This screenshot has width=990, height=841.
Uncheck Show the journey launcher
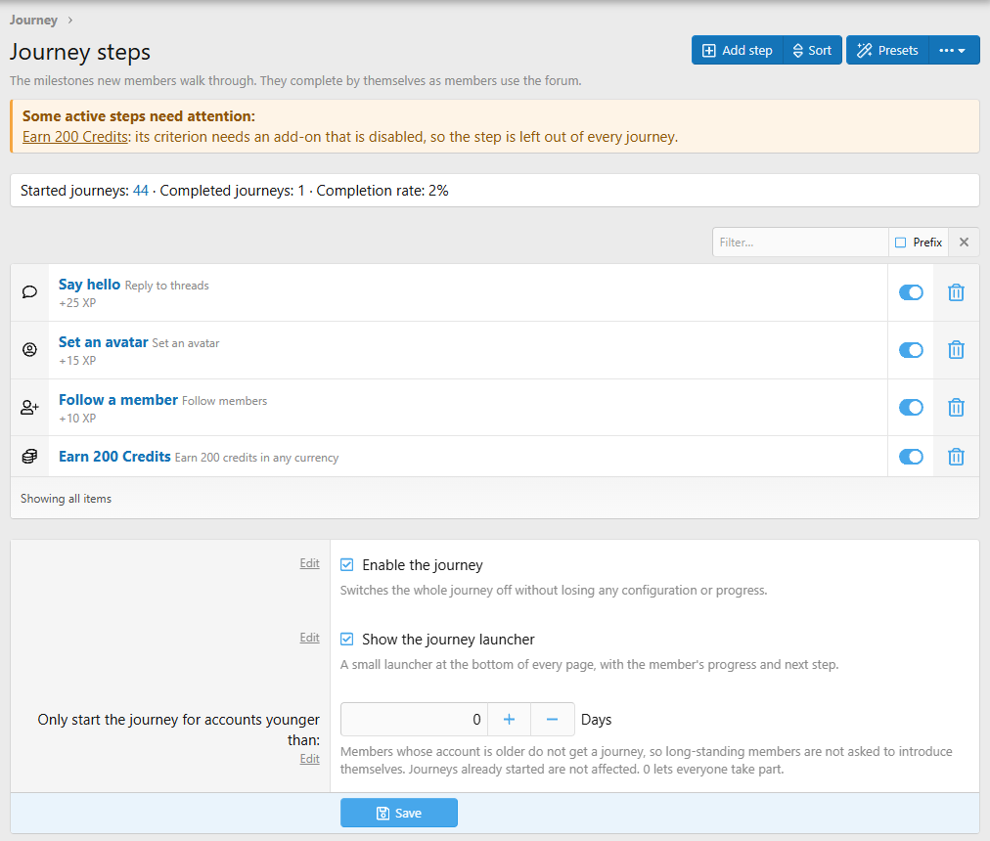click(x=346, y=640)
